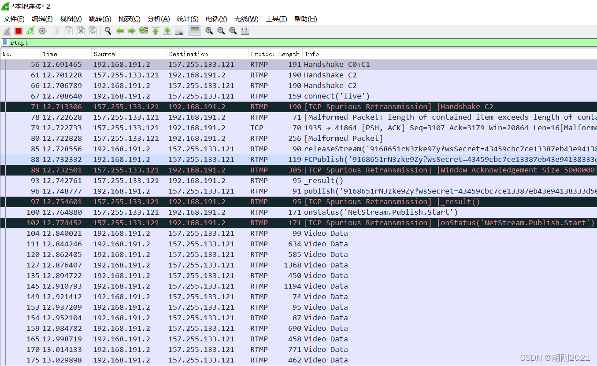Click the save capture file icon
The height and width of the screenshot is (366, 597).
[69, 31]
